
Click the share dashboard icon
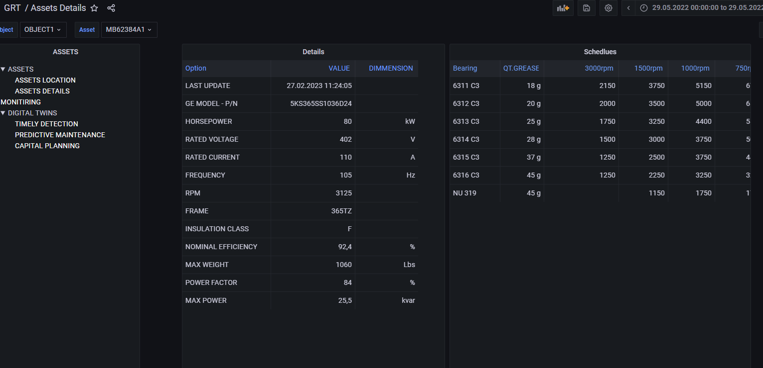pos(111,8)
